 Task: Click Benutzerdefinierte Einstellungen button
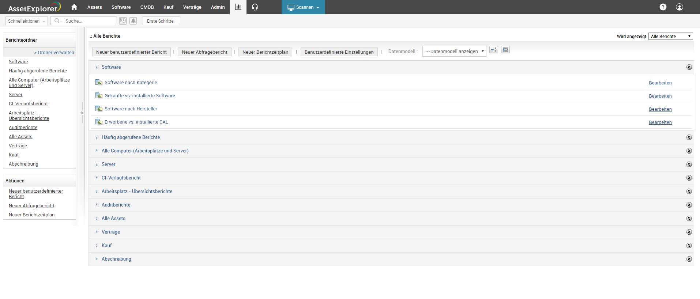click(339, 52)
